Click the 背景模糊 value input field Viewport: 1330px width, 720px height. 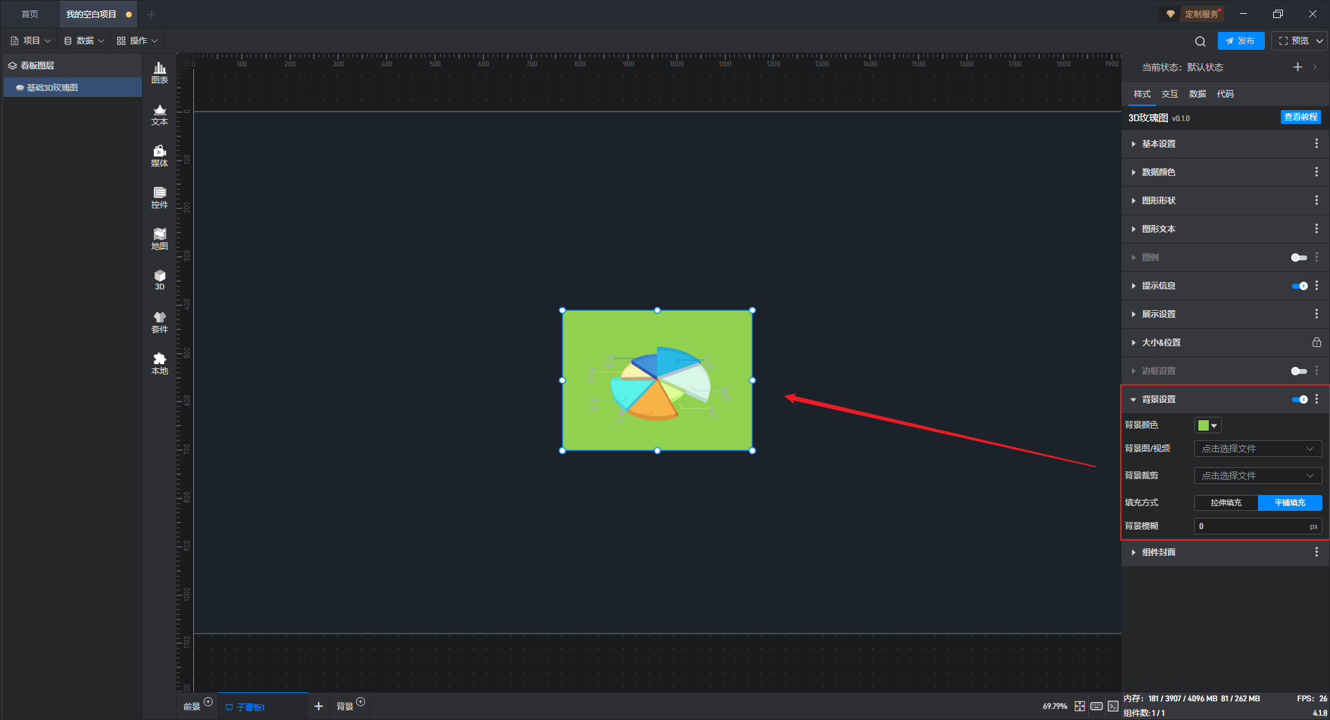click(1258, 526)
